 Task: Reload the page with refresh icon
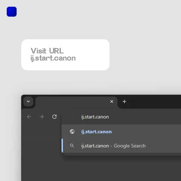click(54, 117)
